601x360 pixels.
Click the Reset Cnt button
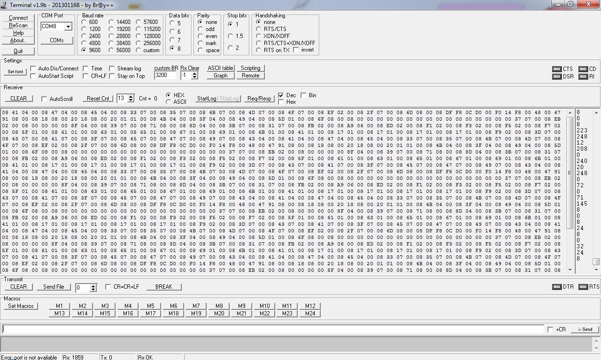click(x=98, y=99)
